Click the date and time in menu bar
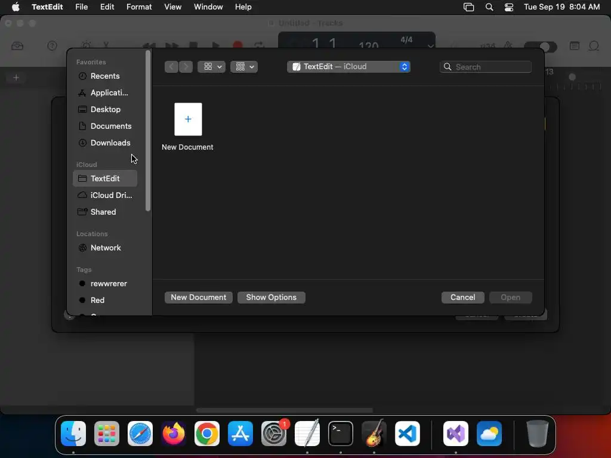The width and height of the screenshot is (611, 458). [561, 7]
